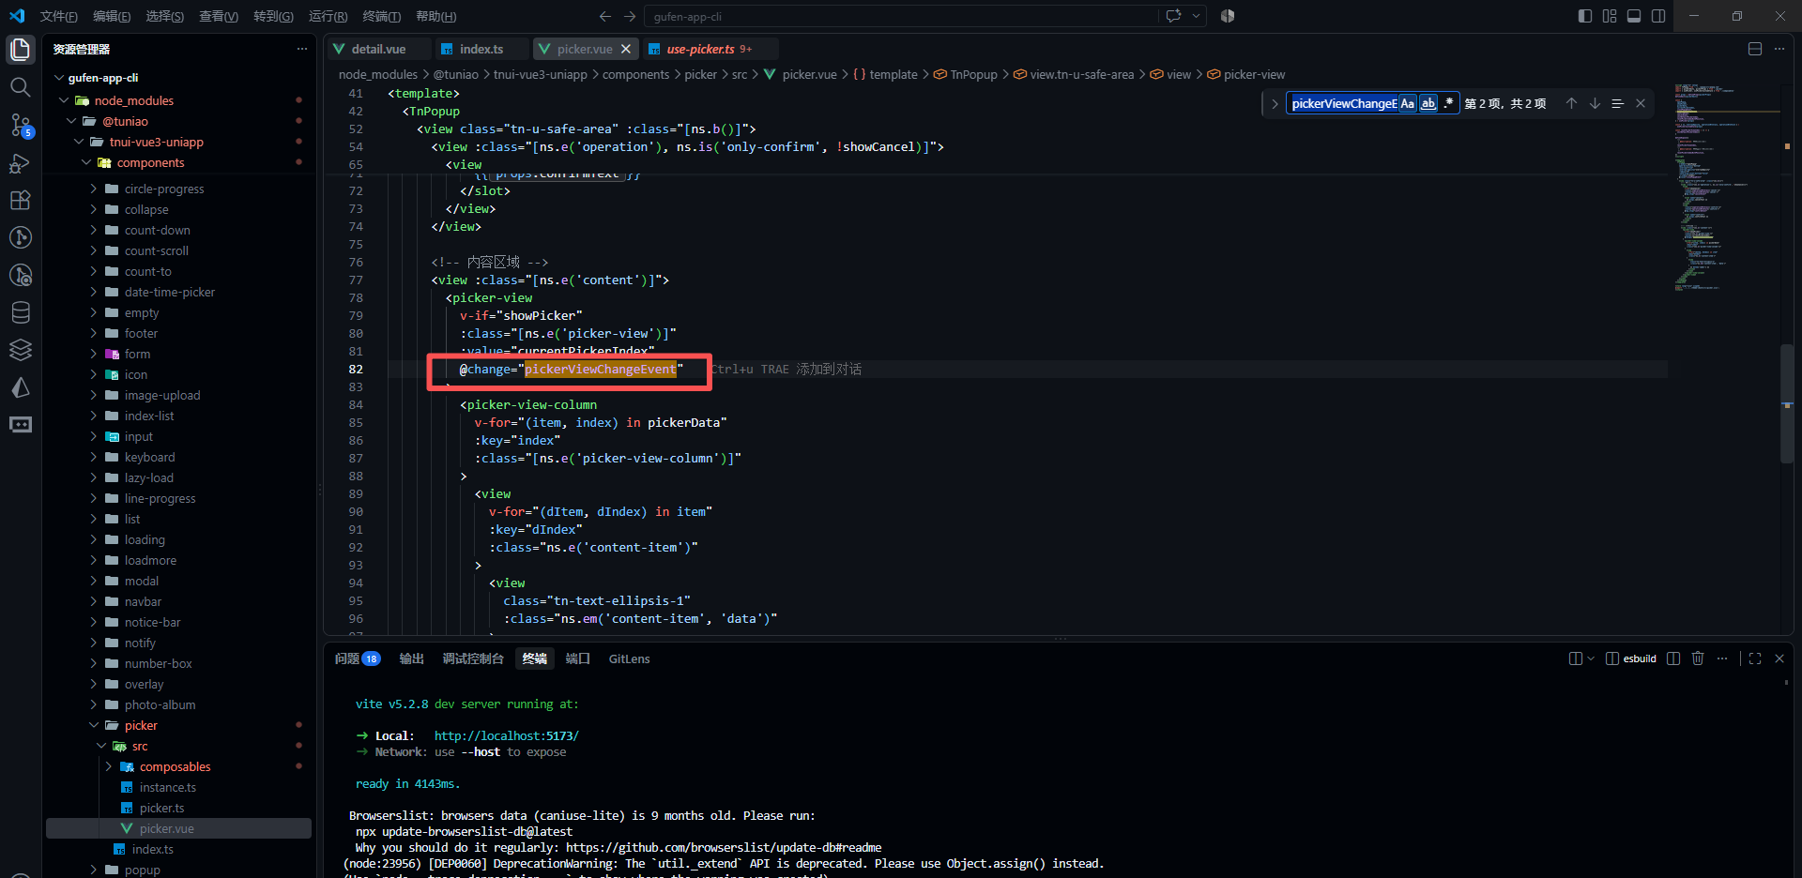Toggle find in selection
The image size is (1802, 878).
coord(1617,103)
